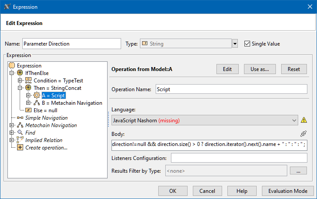
Task: Collapse the IfThenElse tree node
Action: pyautogui.click(x=12, y=73)
